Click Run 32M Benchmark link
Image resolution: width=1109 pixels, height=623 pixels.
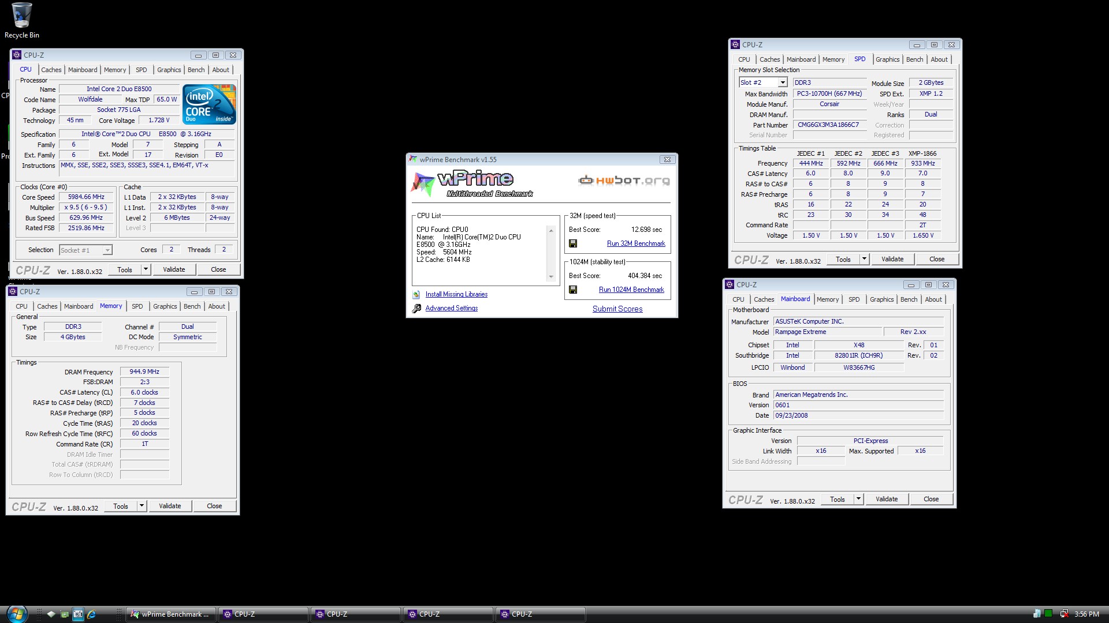[x=636, y=244]
